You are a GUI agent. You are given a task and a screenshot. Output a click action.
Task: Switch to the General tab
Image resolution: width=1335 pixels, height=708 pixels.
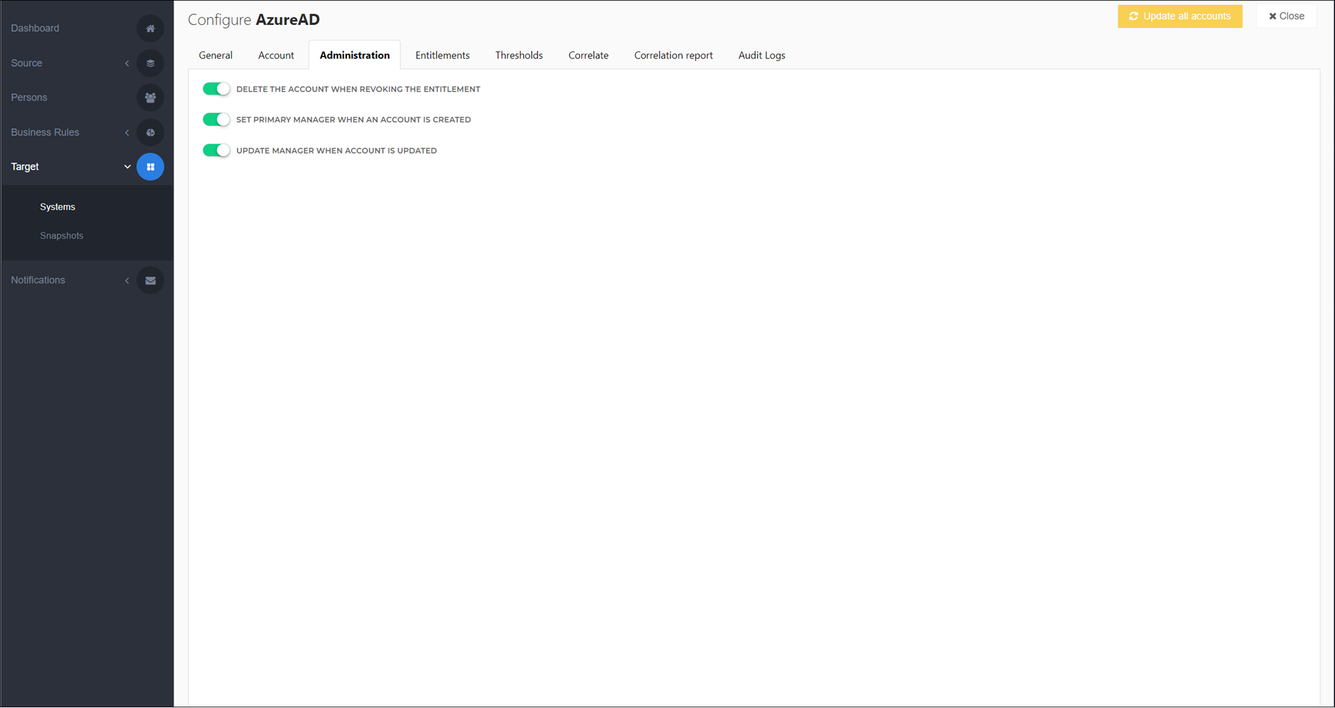216,56
